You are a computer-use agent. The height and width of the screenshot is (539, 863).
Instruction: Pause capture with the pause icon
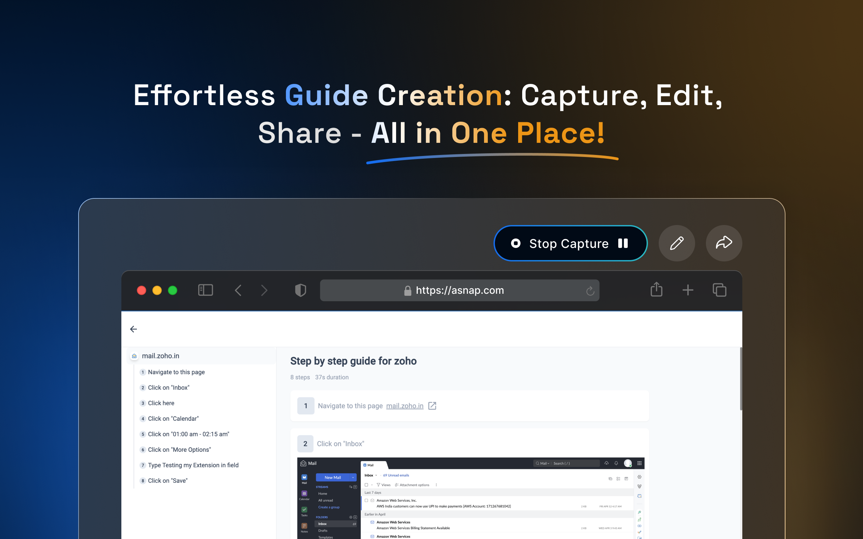(623, 243)
